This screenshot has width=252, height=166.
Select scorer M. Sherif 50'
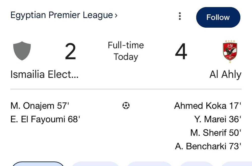(216, 132)
